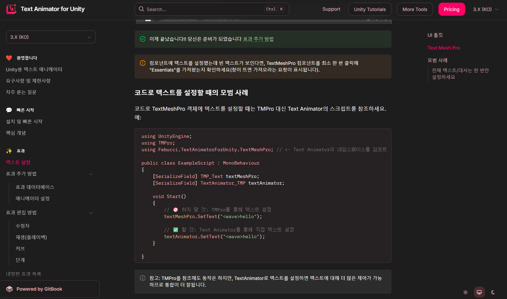
Task: Click heading 코드로 텍스트를 설정할 때의 모범 사례
Action: (x=191, y=93)
